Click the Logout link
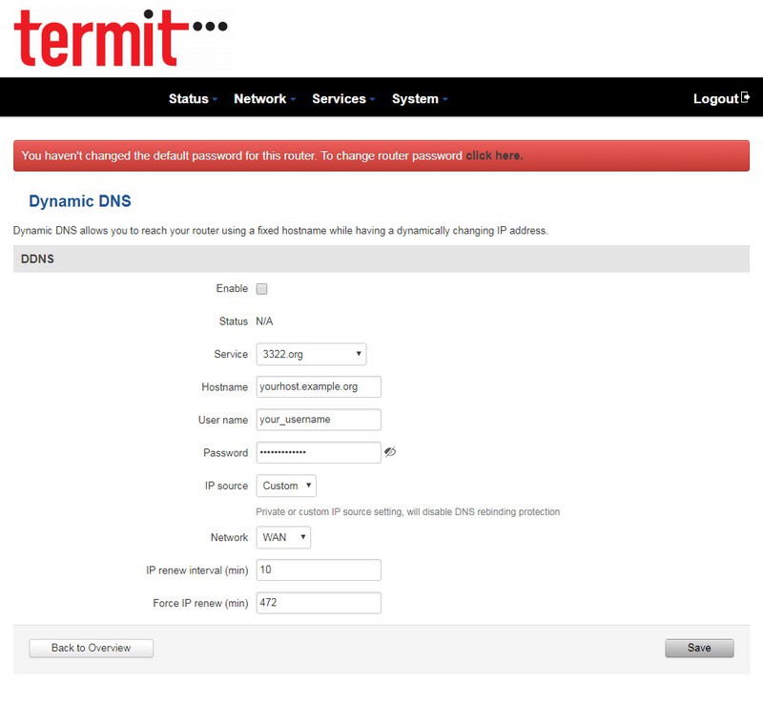Screen dimensions: 763x704 (715, 98)
